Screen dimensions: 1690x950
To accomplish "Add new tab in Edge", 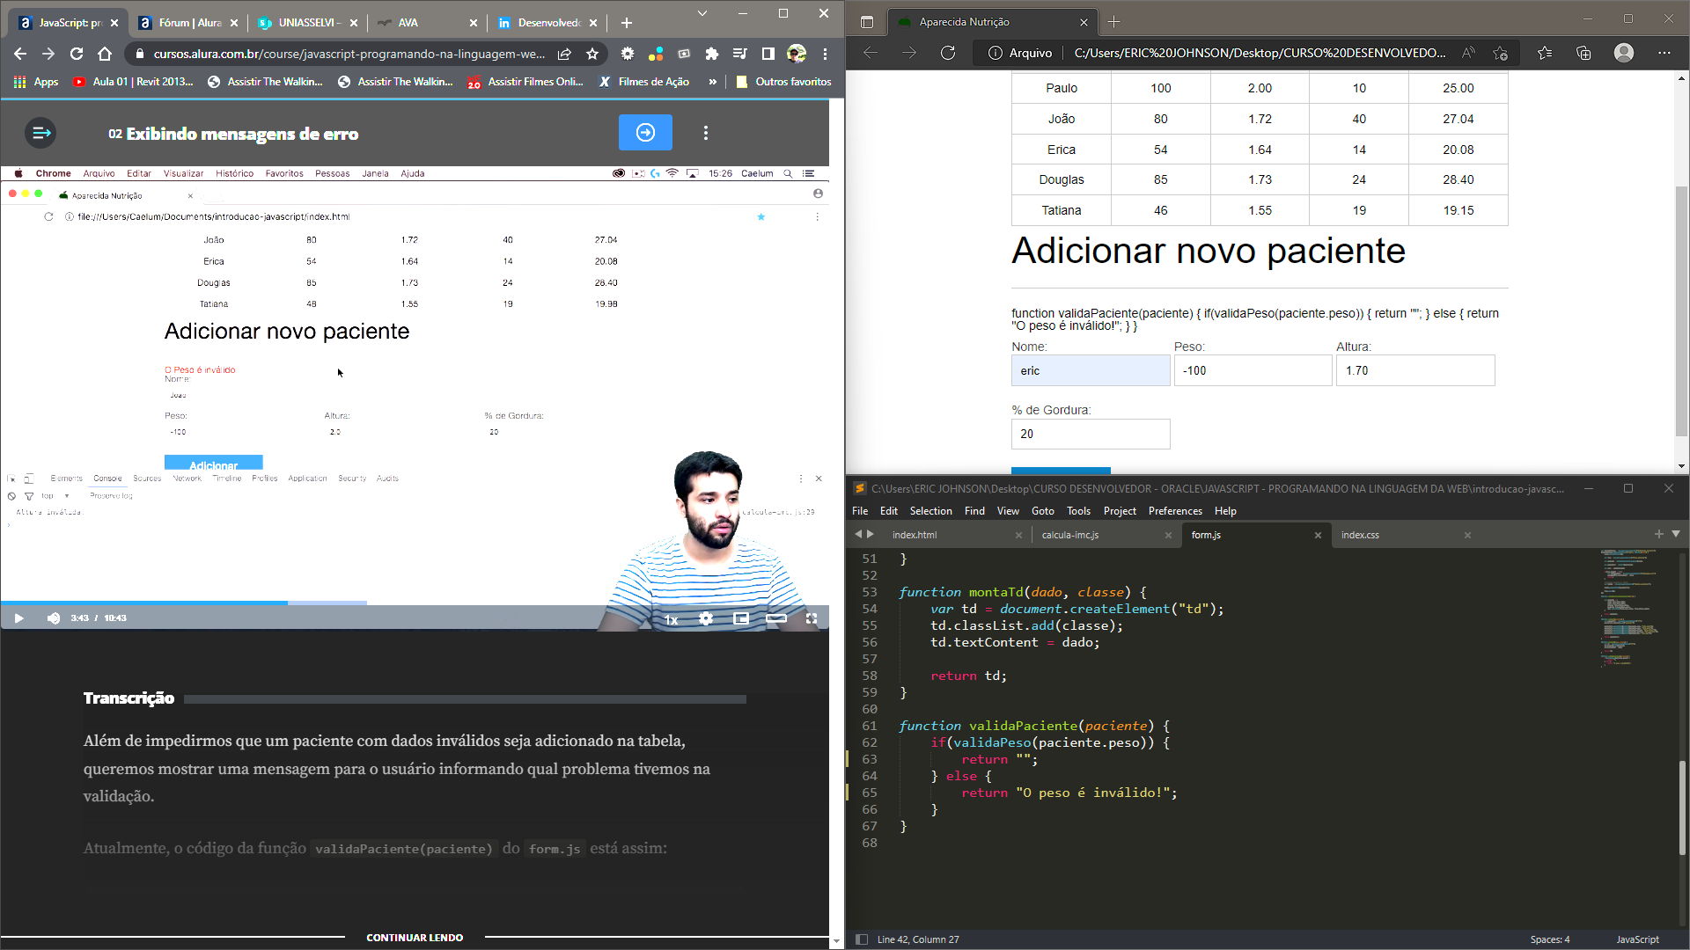I will (1113, 22).
